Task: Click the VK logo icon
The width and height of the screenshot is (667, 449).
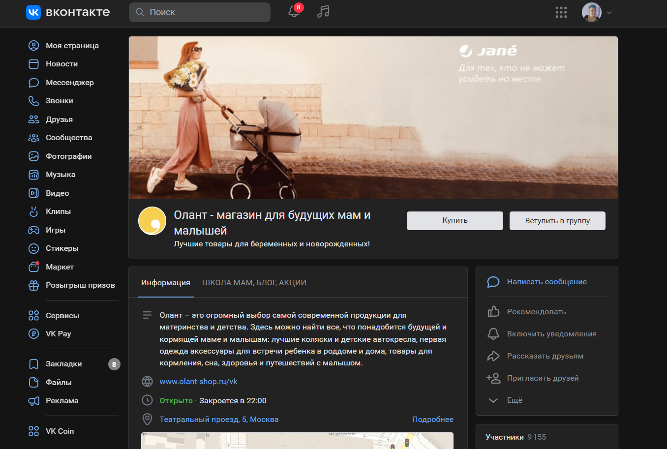Action: (33, 12)
